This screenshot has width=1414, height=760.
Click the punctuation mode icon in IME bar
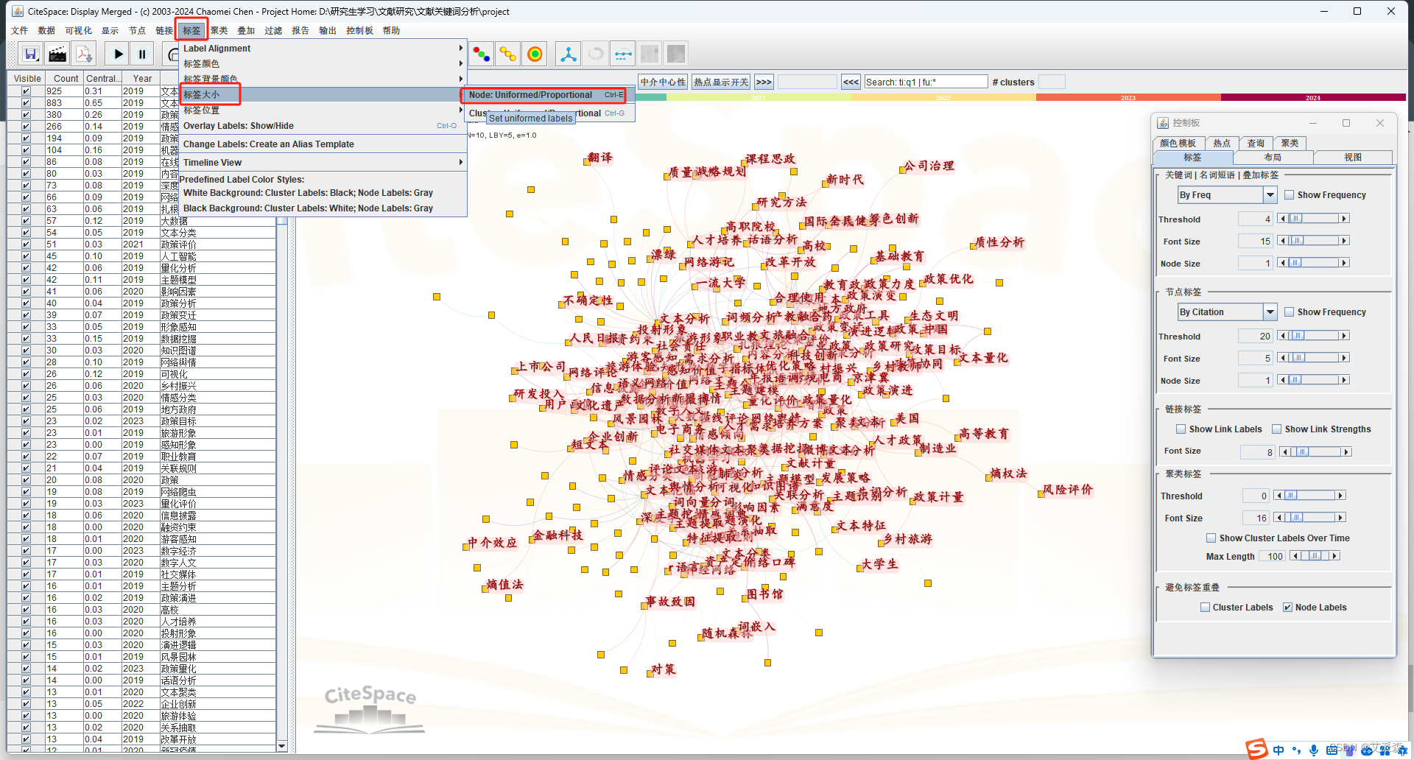pyautogui.click(x=1296, y=750)
